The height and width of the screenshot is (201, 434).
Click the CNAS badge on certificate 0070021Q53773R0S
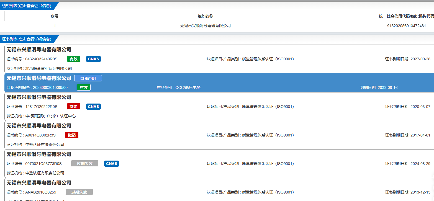[x=112, y=164]
